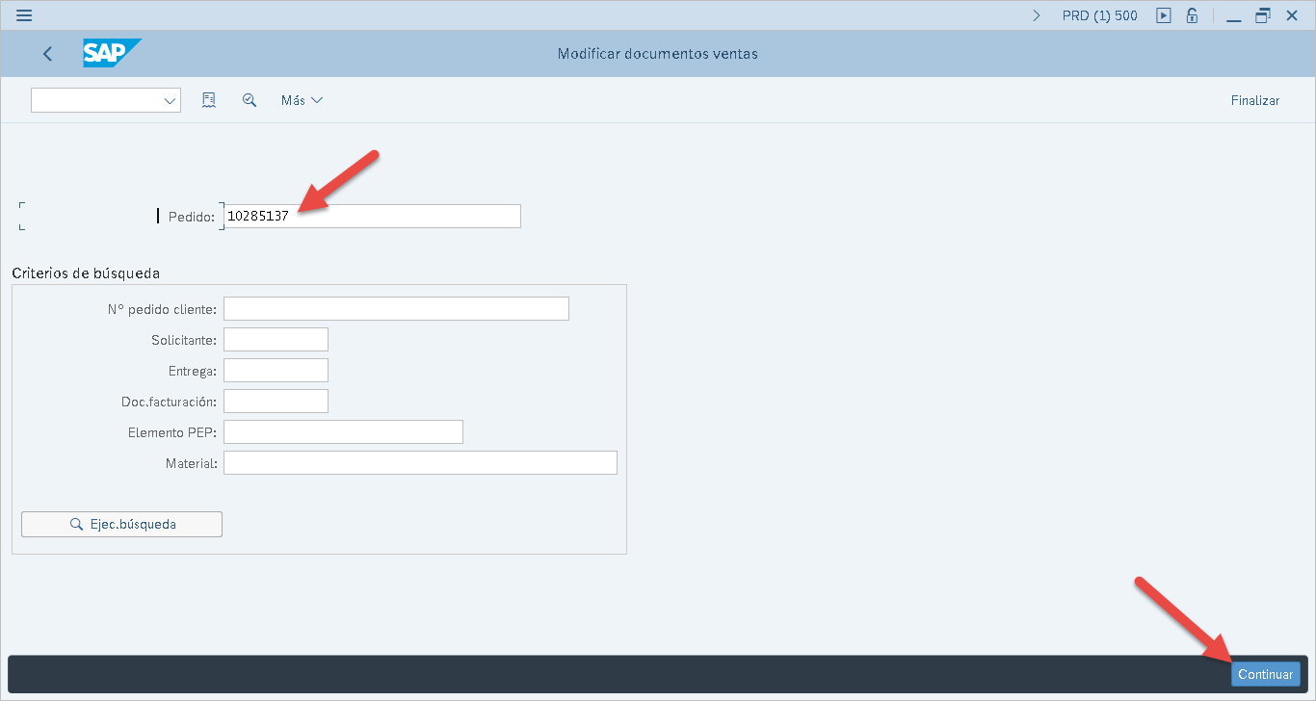Click the play icon next to PRD (1) 500

(1164, 15)
